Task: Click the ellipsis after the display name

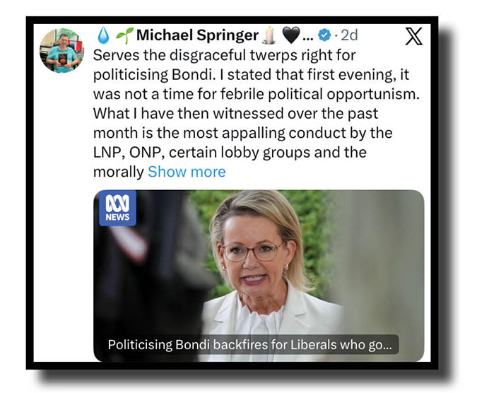Action: (x=307, y=35)
